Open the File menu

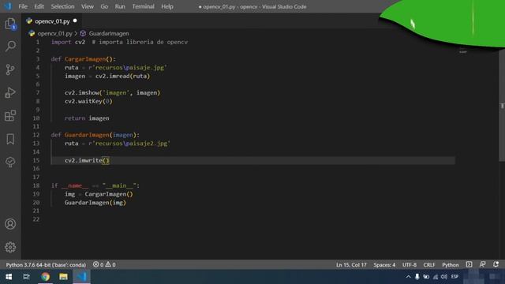pos(23,6)
